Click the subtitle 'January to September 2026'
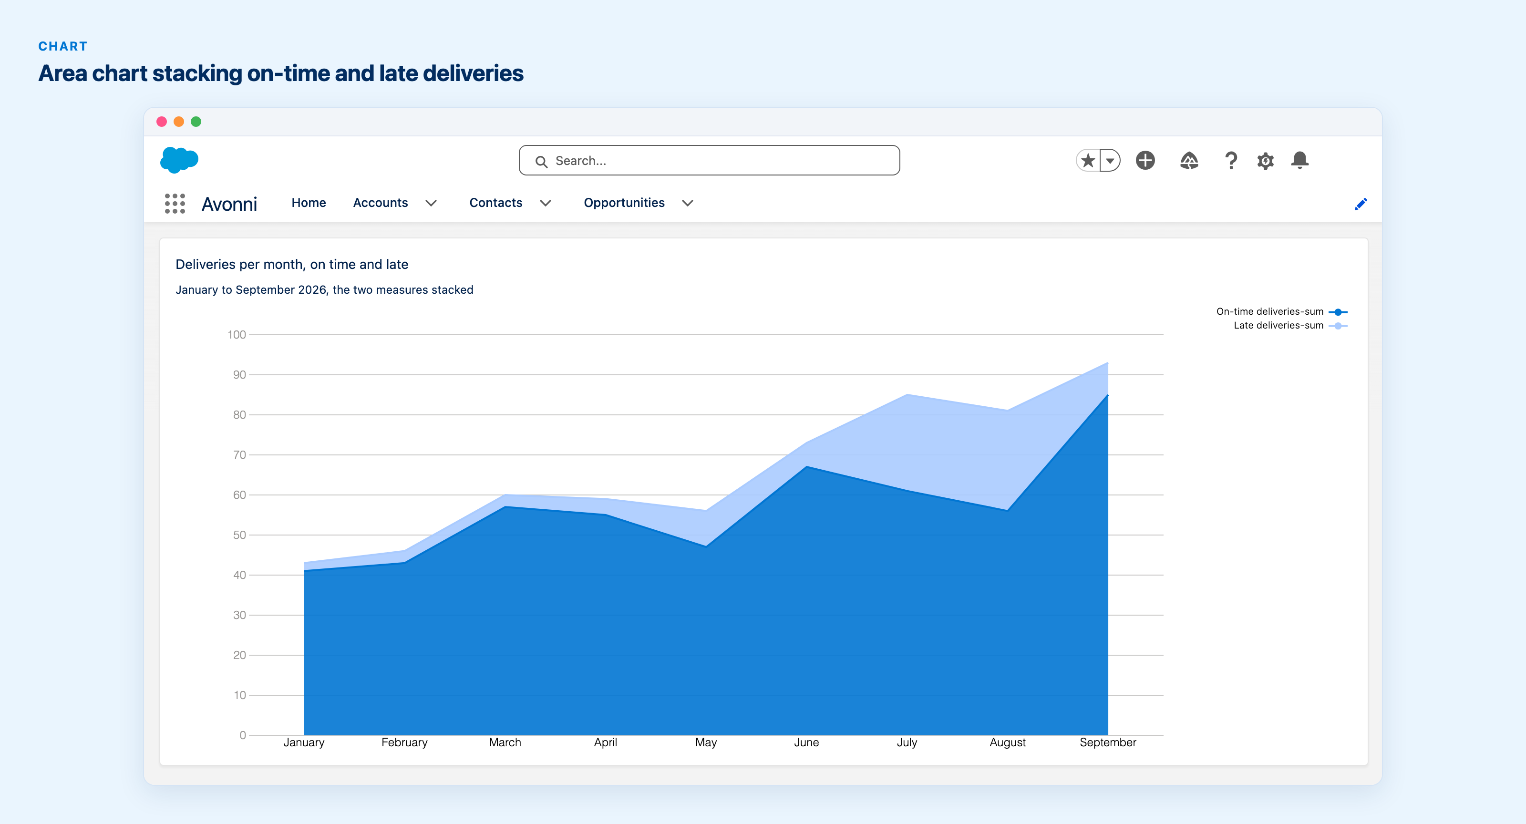The image size is (1526, 824). [x=324, y=289]
